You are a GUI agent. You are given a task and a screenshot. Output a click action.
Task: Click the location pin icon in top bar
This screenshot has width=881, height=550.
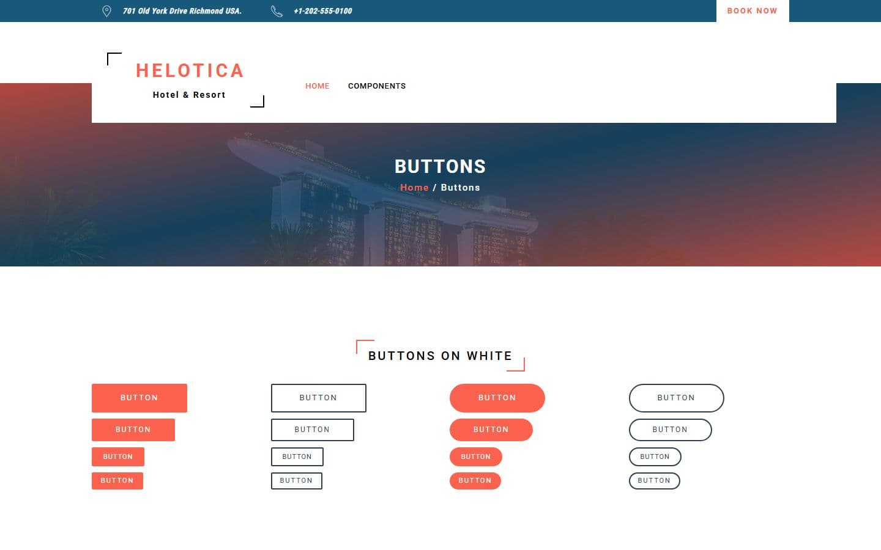(106, 11)
